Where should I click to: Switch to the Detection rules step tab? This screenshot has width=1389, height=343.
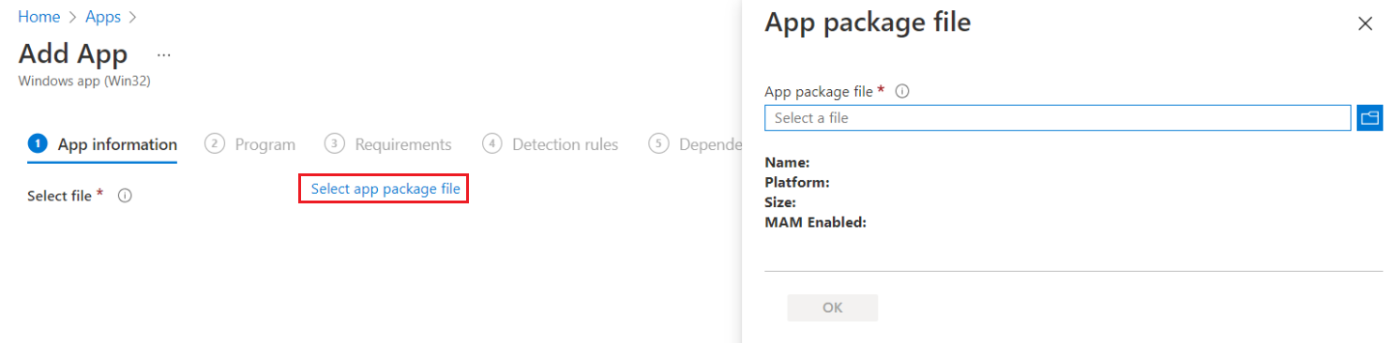point(551,144)
